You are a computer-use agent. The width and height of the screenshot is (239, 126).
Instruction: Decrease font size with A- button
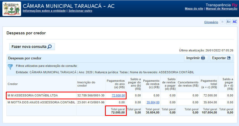tap(222, 22)
